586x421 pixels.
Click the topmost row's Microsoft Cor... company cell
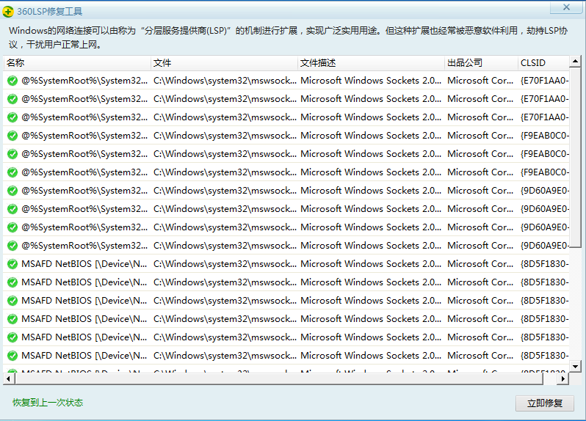click(x=480, y=81)
